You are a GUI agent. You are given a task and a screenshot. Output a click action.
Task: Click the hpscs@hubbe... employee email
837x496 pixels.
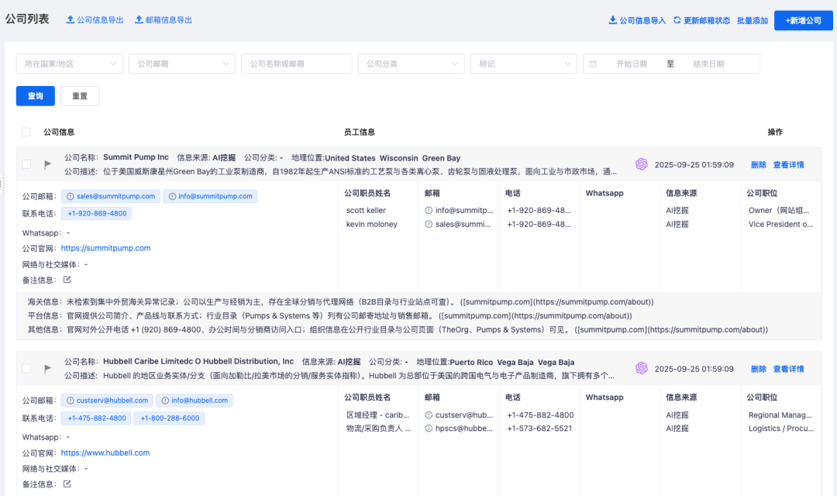pos(464,429)
